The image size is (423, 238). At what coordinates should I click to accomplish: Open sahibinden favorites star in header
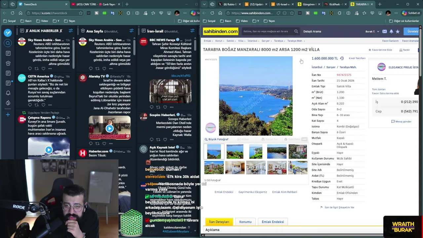(398, 31)
